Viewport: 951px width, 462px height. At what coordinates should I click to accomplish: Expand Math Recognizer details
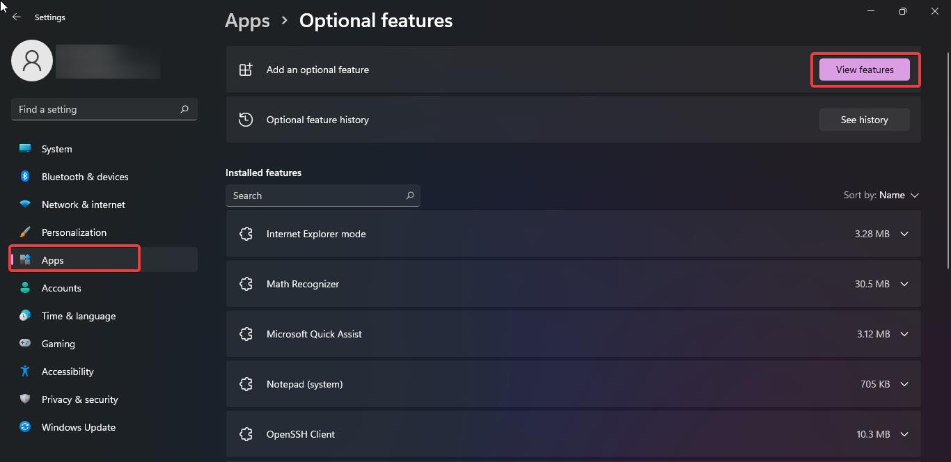(904, 285)
